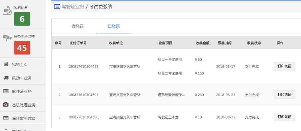Image resolution: width=301 pixels, height=131 pixels.
Task: Click the 我的记分 document icon
Action: click(x=7, y=10)
